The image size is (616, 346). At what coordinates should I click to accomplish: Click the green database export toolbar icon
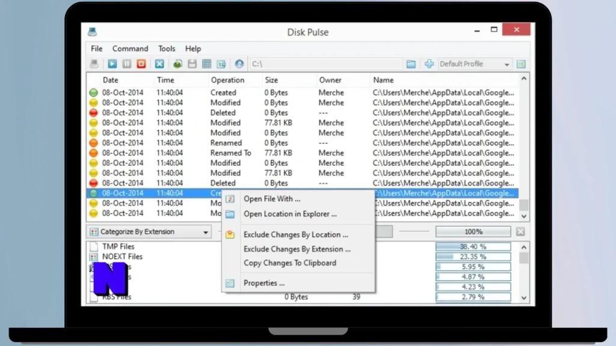(x=177, y=64)
